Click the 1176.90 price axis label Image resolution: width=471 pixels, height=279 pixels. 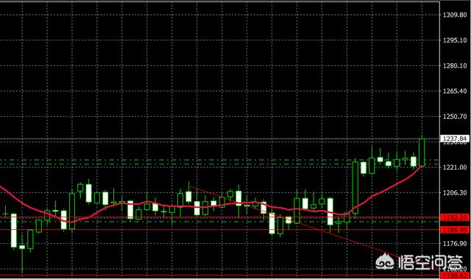[455, 243]
